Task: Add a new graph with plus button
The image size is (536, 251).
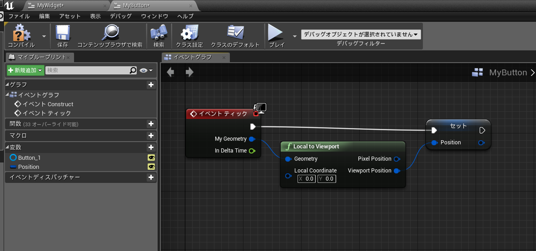Action: tap(151, 85)
